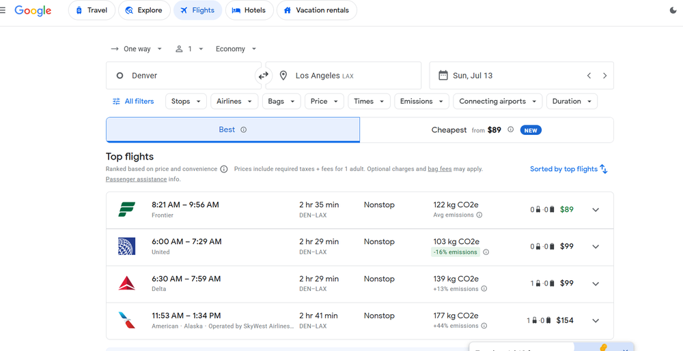Open the Emissions filter dropdown

tap(421, 102)
